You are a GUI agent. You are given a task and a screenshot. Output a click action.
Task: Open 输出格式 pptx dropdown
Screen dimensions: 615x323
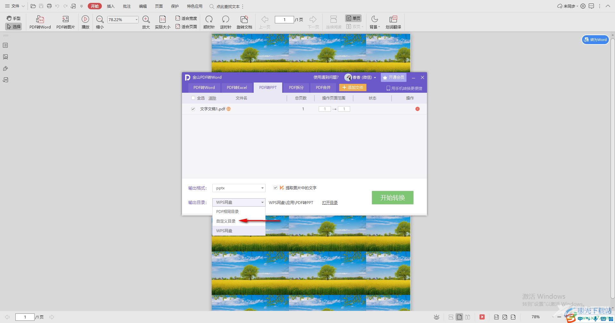[x=239, y=188]
